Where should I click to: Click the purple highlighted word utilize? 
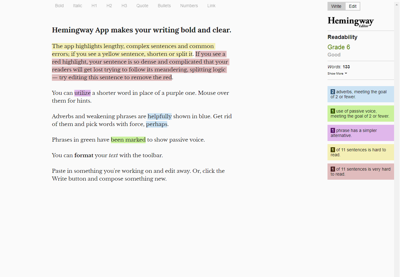point(82,93)
